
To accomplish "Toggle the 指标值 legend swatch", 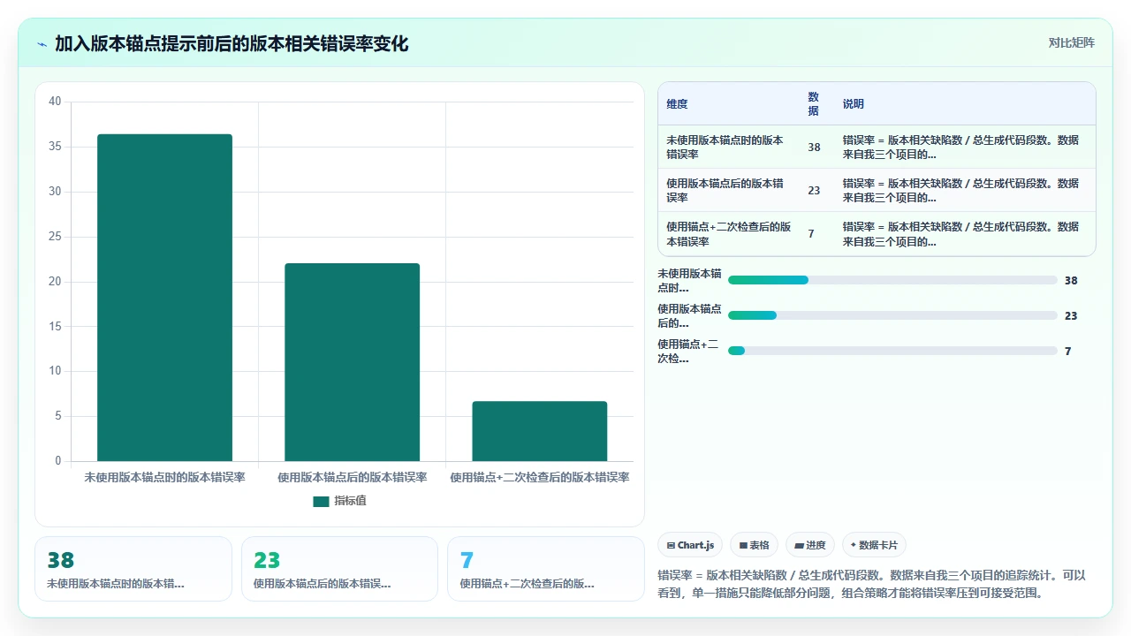I will 321,501.
